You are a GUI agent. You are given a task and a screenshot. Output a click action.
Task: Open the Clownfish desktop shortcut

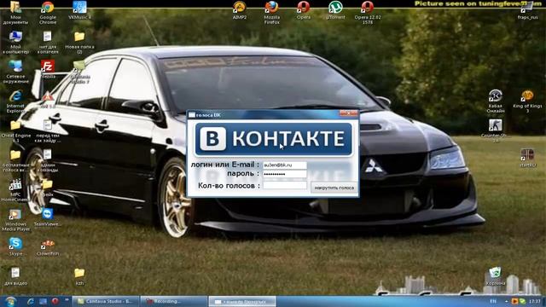(48, 247)
